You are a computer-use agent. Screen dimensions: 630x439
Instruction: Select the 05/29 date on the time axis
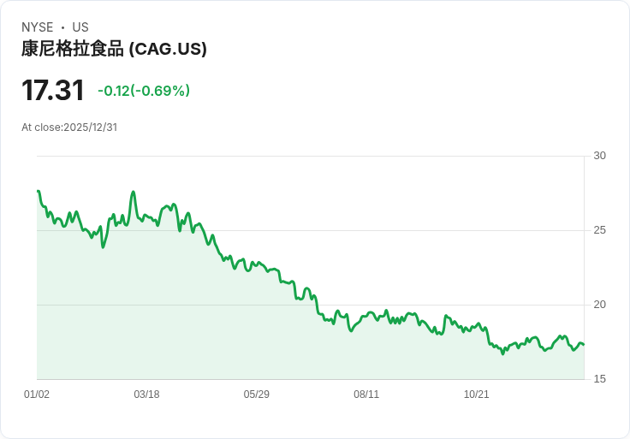(x=257, y=395)
